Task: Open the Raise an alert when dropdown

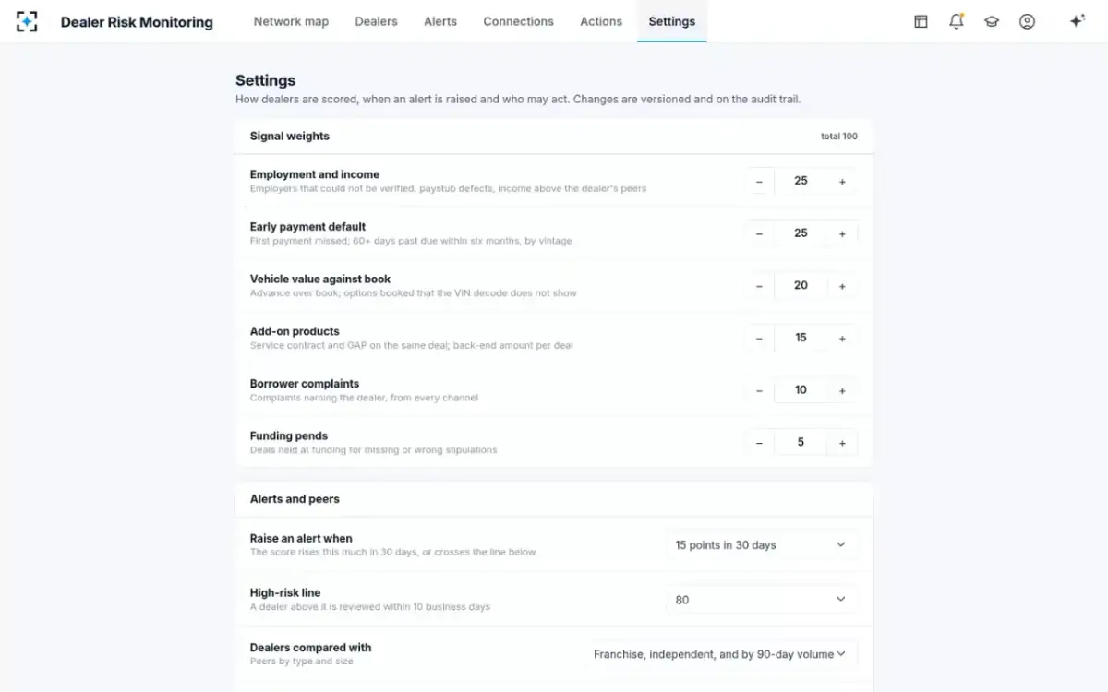Action: (761, 545)
